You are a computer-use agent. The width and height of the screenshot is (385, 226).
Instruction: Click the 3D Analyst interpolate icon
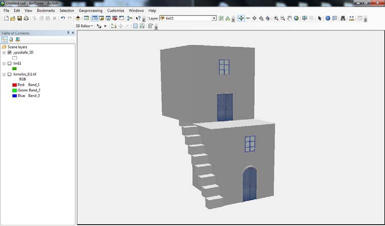point(221,18)
